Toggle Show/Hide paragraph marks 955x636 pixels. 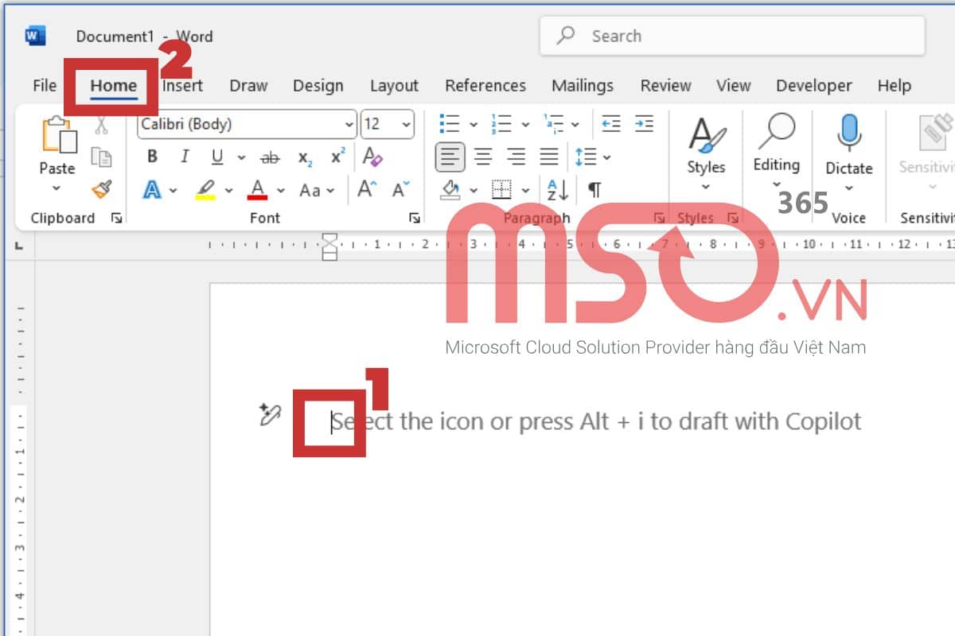(x=594, y=190)
